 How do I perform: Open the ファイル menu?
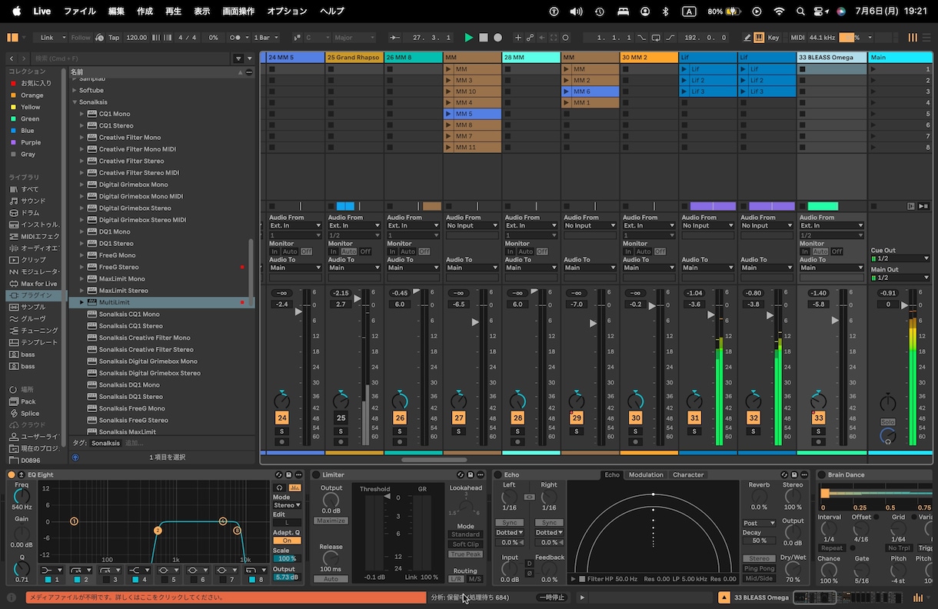click(x=80, y=12)
